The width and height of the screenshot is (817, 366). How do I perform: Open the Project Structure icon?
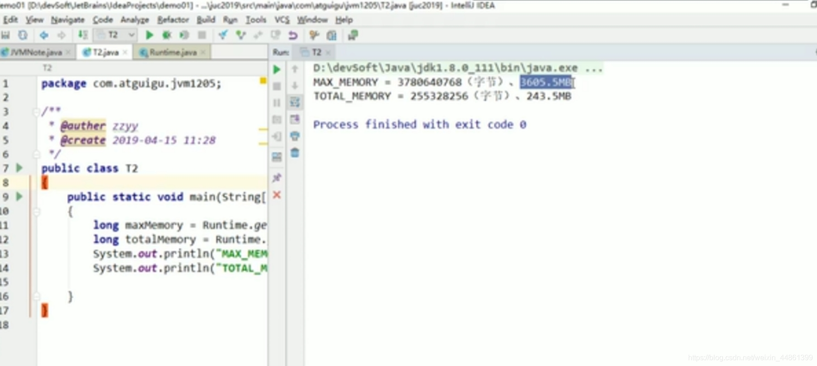click(332, 35)
